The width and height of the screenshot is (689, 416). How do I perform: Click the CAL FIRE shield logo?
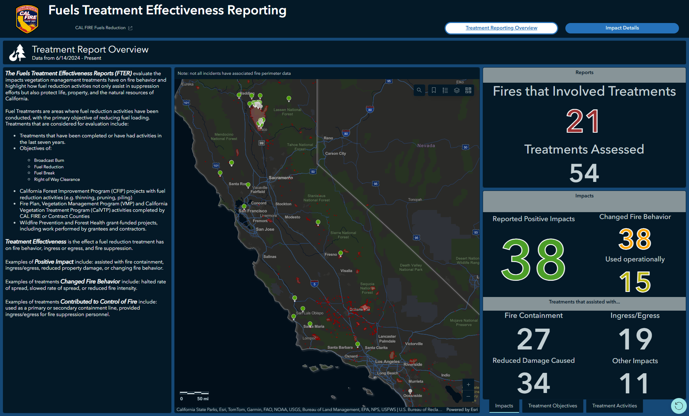point(27,19)
